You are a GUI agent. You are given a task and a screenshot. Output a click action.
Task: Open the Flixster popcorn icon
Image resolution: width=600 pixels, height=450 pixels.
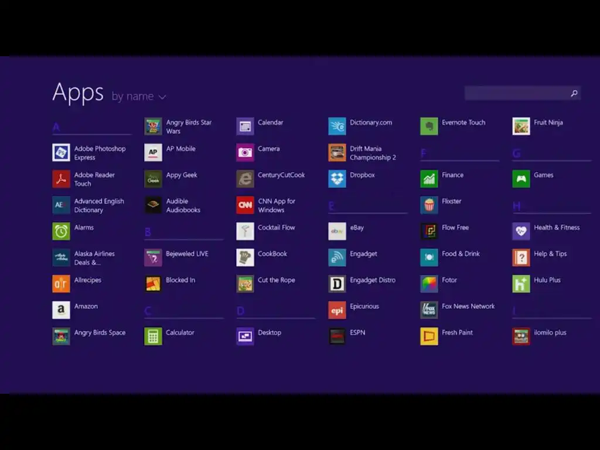click(429, 205)
